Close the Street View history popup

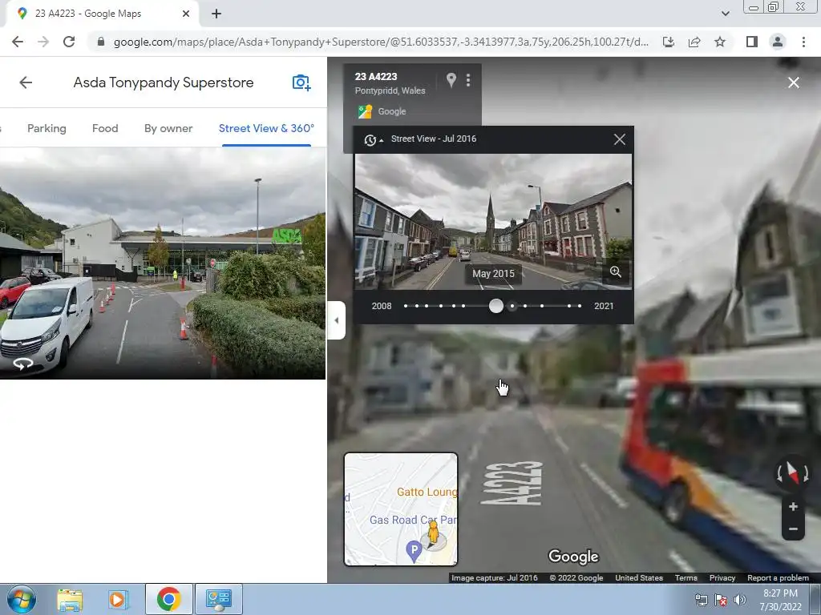[620, 139]
